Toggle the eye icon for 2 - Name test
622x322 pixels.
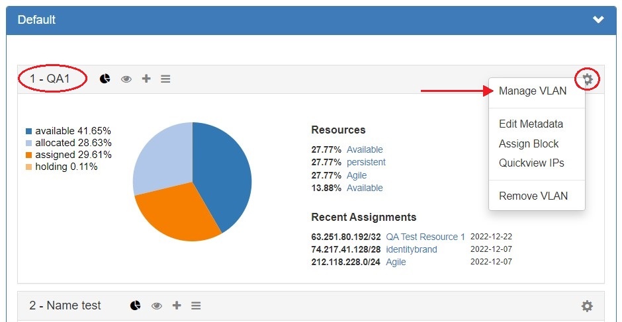[x=157, y=305]
